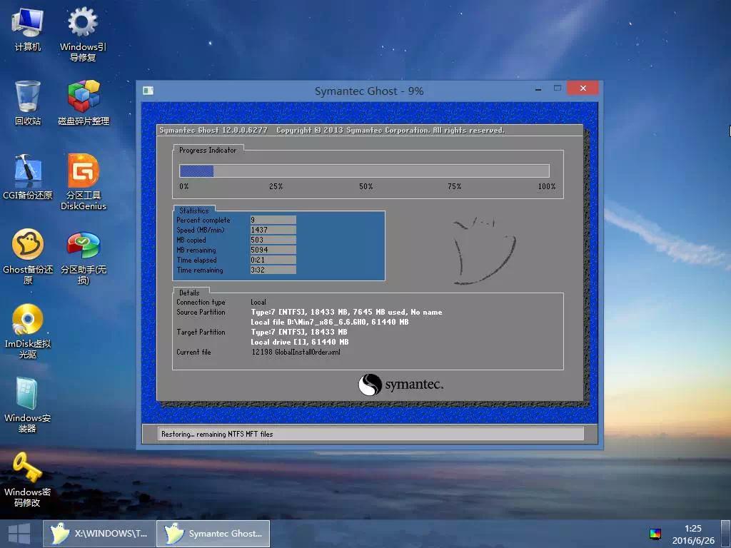Click the Symantec Ghost progress bar
Viewport: 731px width, 548px height.
point(364,171)
